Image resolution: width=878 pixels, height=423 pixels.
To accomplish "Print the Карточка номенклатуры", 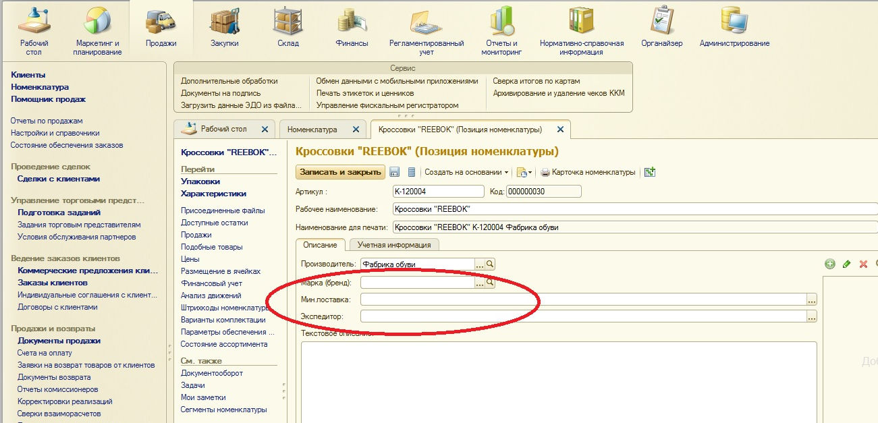I will click(588, 172).
